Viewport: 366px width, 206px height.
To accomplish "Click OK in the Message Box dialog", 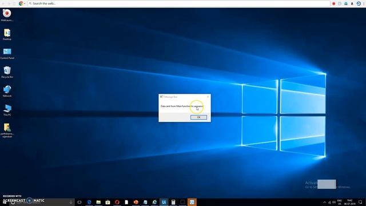I will 198,117.
